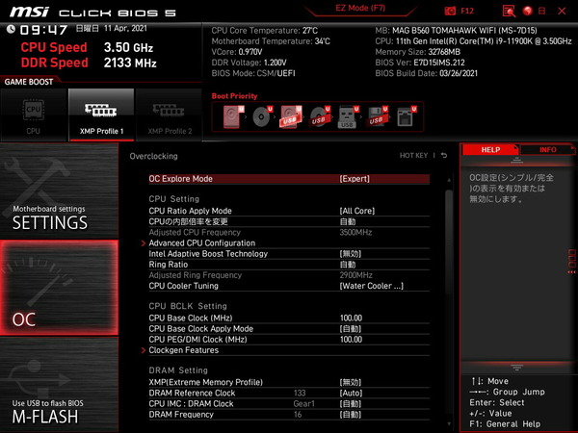Click the Boot Priority label

[x=234, y=96]
